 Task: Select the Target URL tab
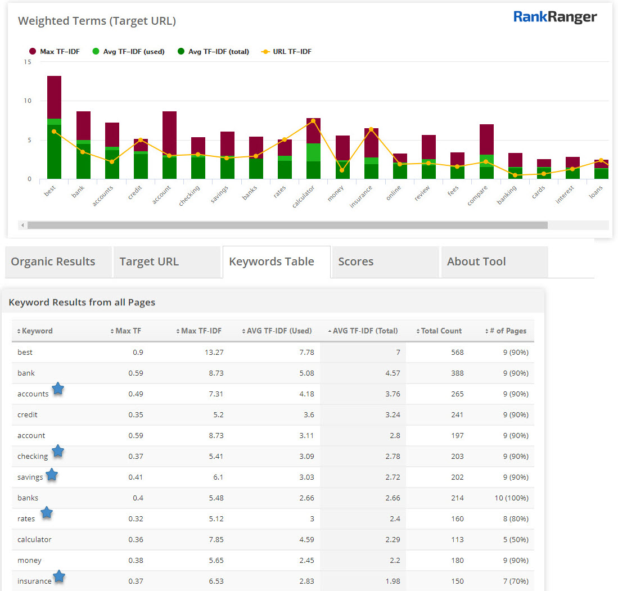[x=149, y=261]
